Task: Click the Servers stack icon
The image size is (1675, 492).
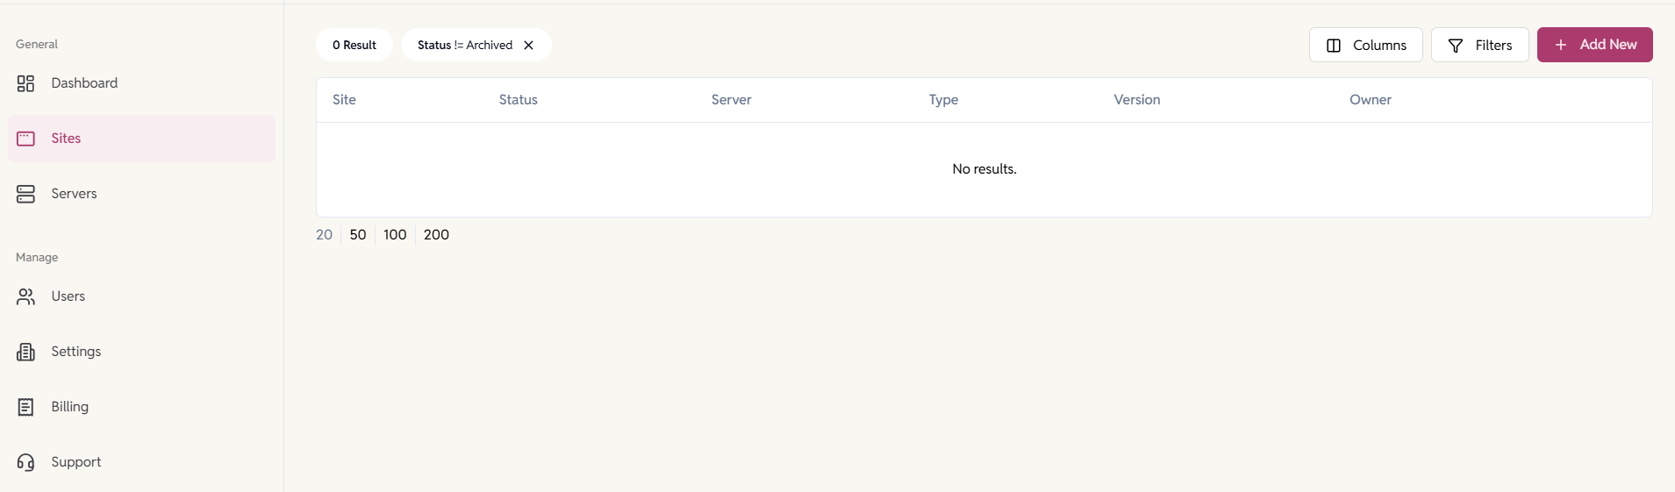Action: click(x=25, y=194)
